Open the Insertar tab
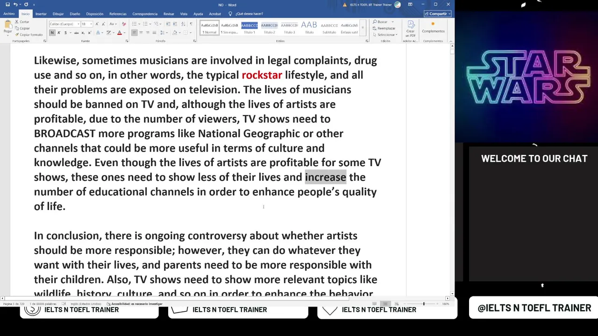Screen dimensions: 598x336 [41, 14]
